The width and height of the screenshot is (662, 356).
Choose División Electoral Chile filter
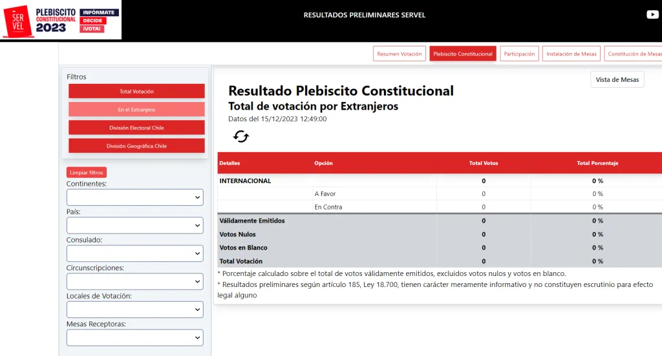pyautogui.click(x=136, y=128)
